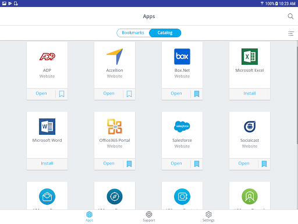Install Microsoft Excel
Image resolution: width=298 pixels, height=224 pixels.
[x=250, y=93]
